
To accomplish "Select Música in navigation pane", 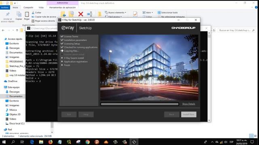I will click(11, 110).
